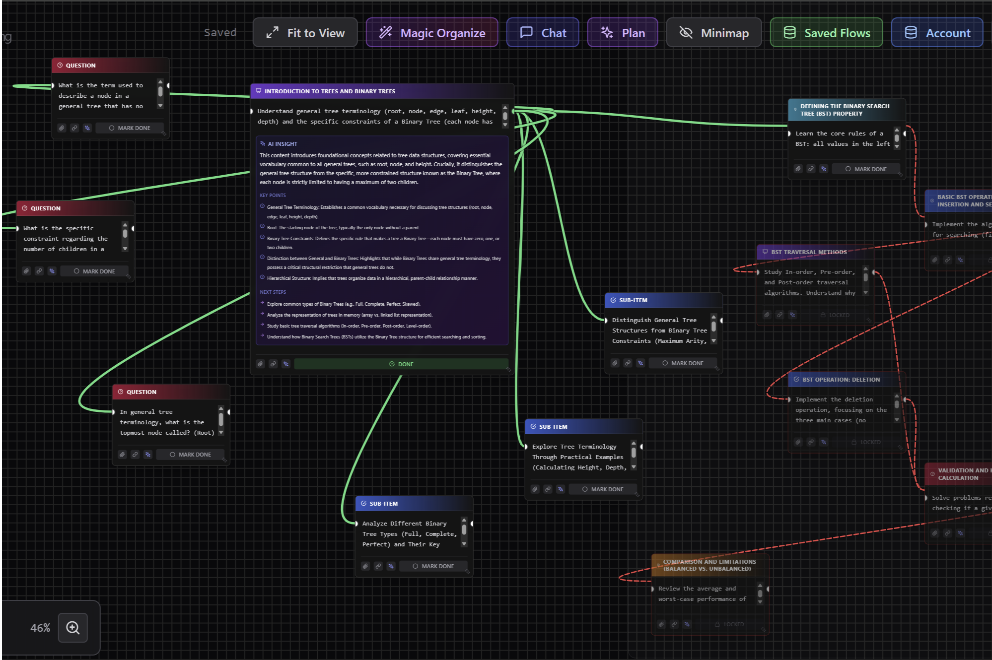Click the green DONE button on the Introduction node
Image resolution: width=992 pixels, height=660 pixels.
pos(402,364)
